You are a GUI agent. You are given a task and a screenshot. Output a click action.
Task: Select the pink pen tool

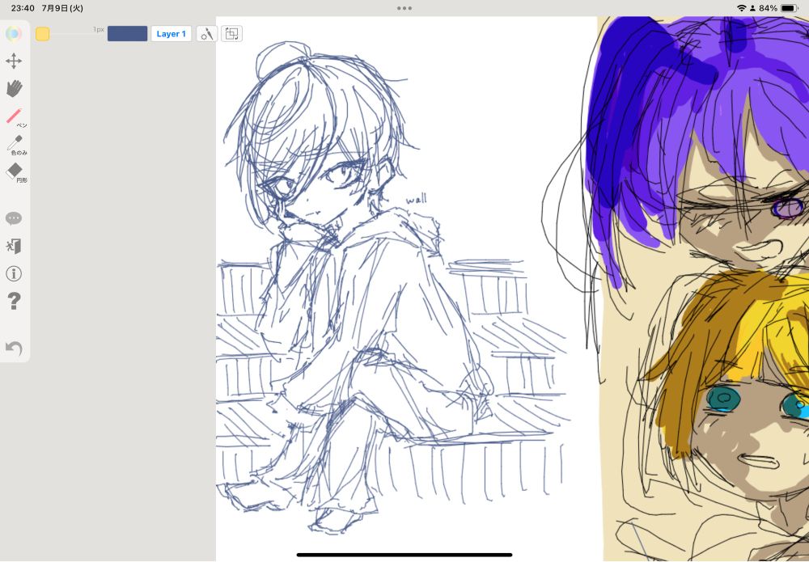point(15,117)
